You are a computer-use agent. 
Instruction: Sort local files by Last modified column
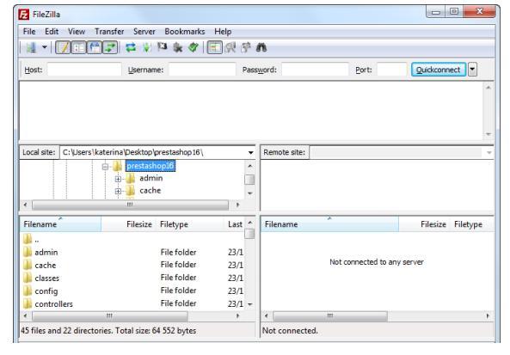[x=234, y=224]
